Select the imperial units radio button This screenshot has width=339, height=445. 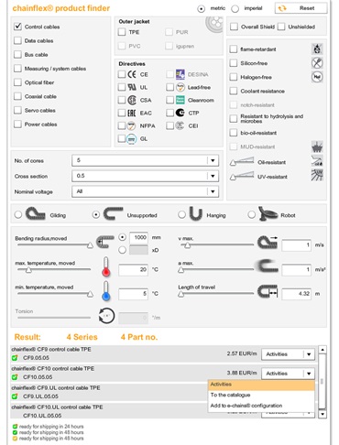235,9
